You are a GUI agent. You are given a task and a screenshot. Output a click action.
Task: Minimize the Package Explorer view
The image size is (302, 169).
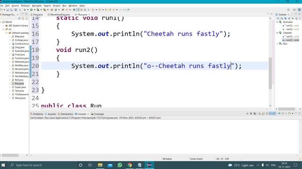pyautogui.click(x=23, y=14)
